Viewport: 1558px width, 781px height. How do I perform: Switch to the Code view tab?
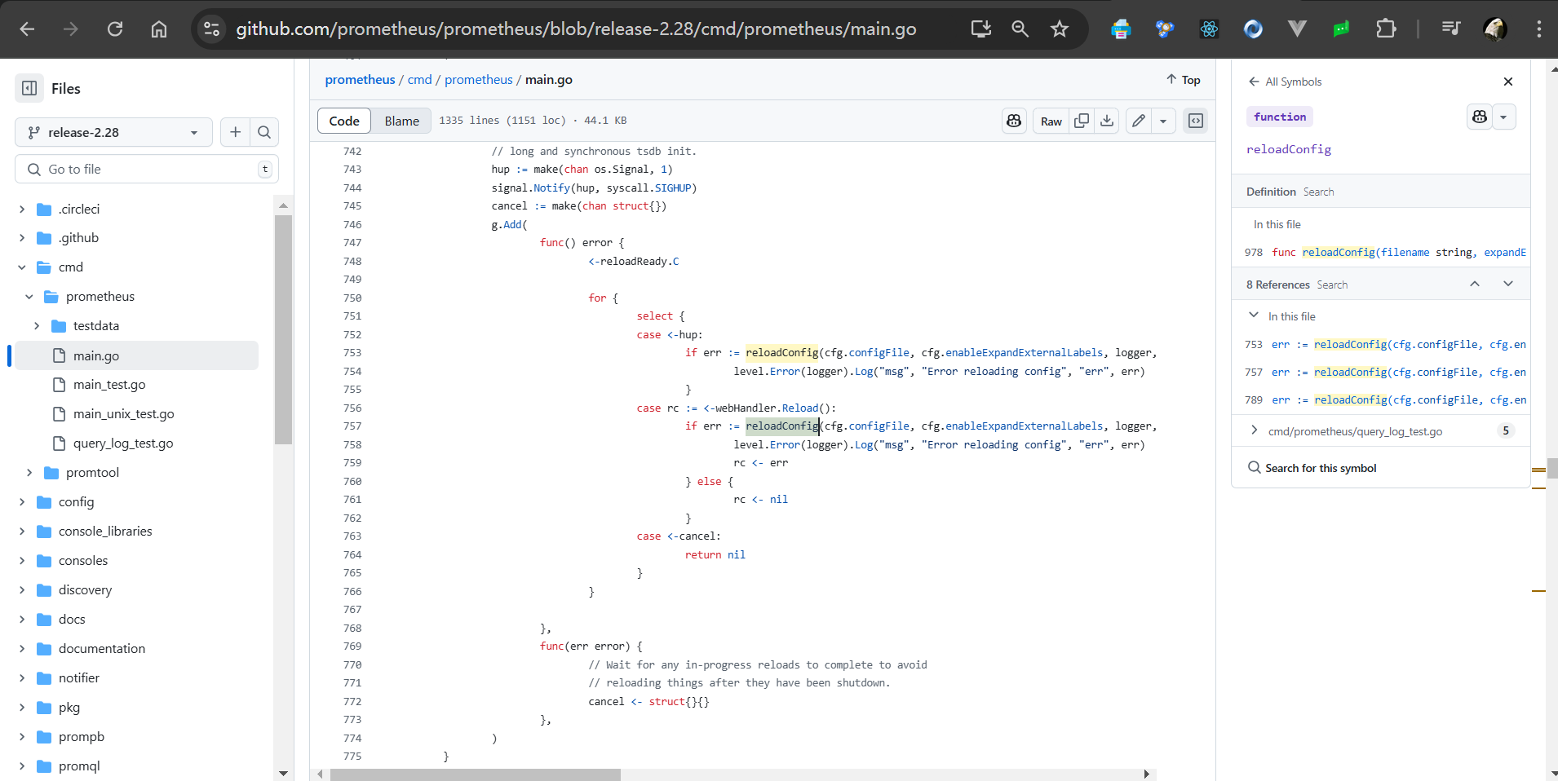pyautogui.click(x=344, y=121)
